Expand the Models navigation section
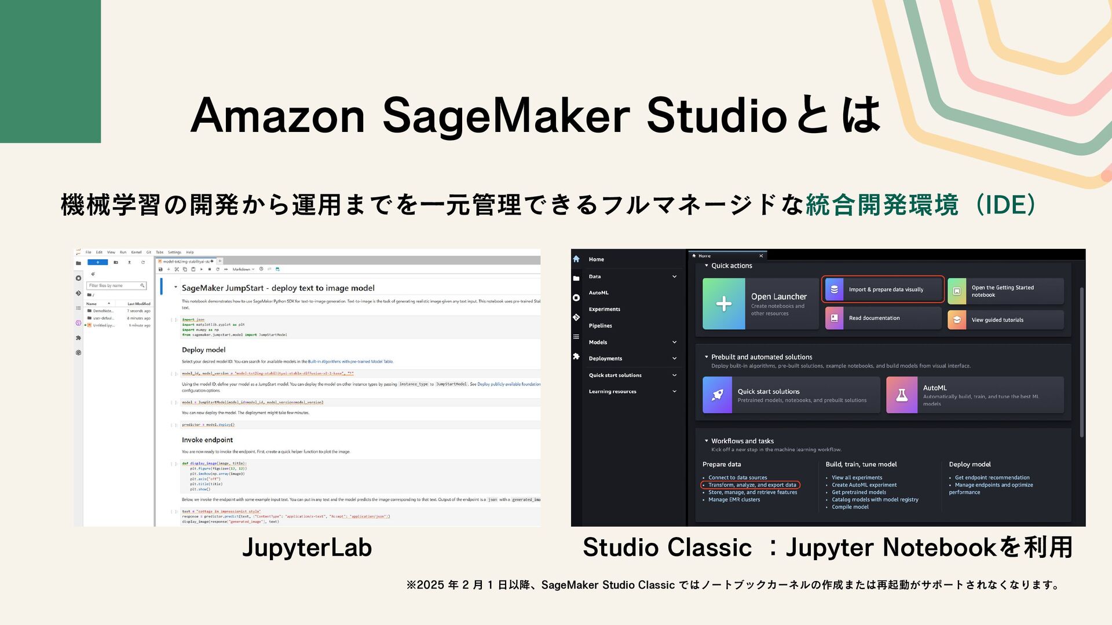The height and width of the screenshot is (625, 1112). tap(674, 342)
